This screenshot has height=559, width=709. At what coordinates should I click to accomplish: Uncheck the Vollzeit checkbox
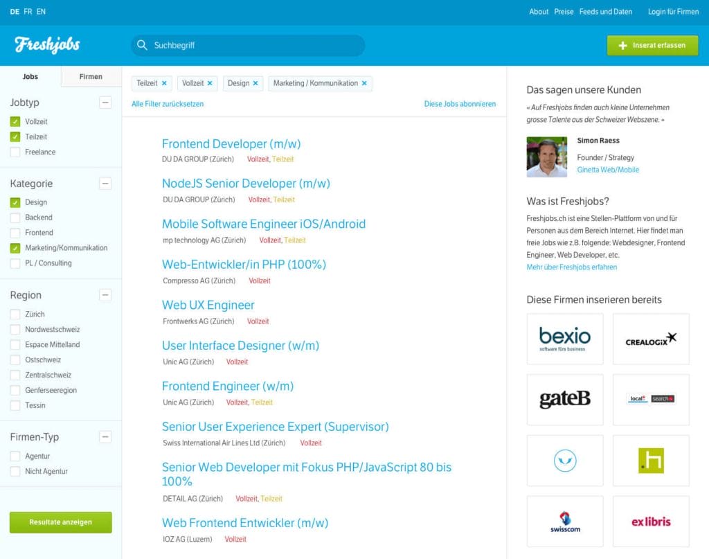[x=15, y=121]
